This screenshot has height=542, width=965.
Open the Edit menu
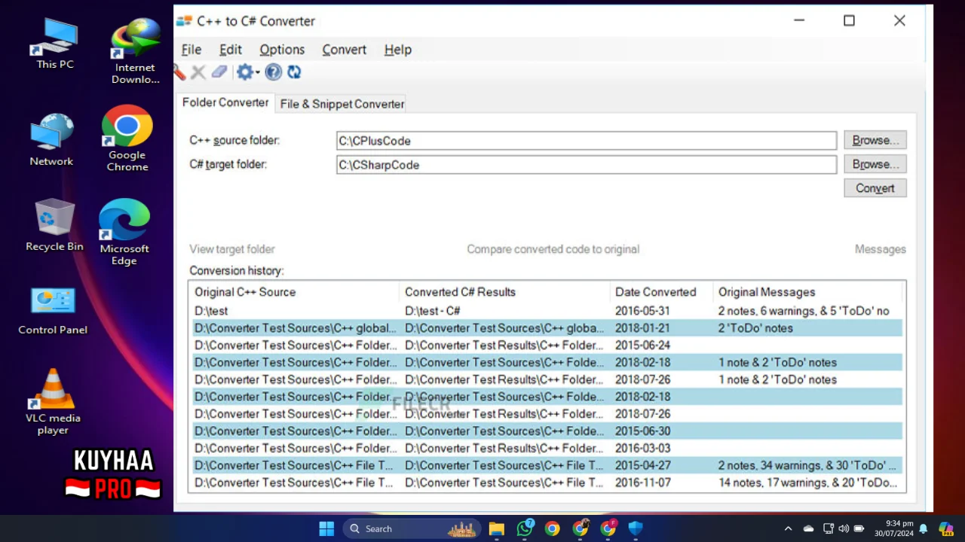(x=231, y=50)
